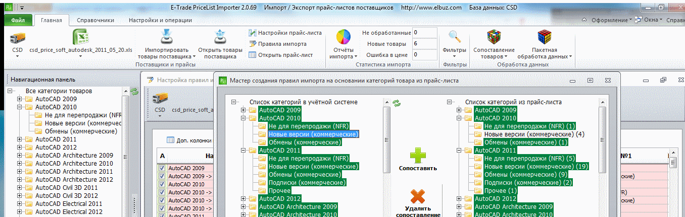Click Настройка правил background window title
The image size is (685, 217).
(x=186, y=80)
